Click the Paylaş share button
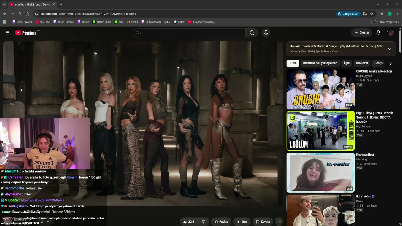 click(221, 222)
